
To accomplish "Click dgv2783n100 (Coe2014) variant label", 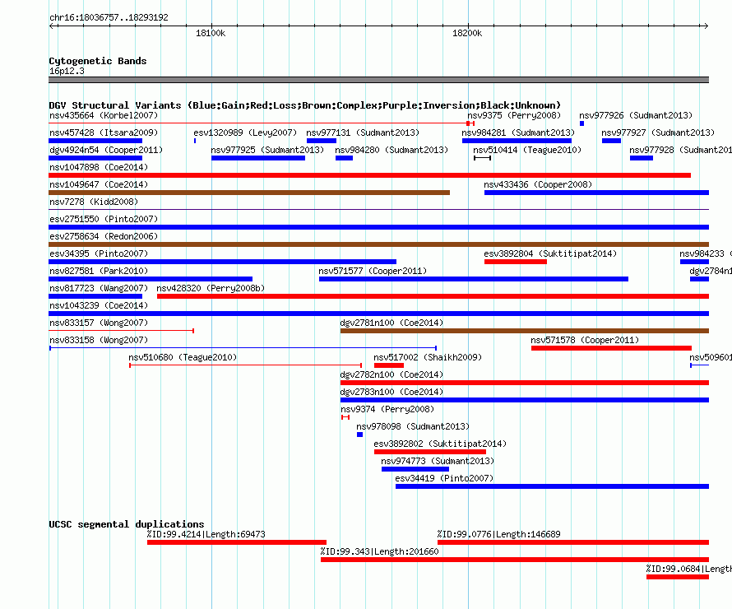I will (x=391, y=392).
